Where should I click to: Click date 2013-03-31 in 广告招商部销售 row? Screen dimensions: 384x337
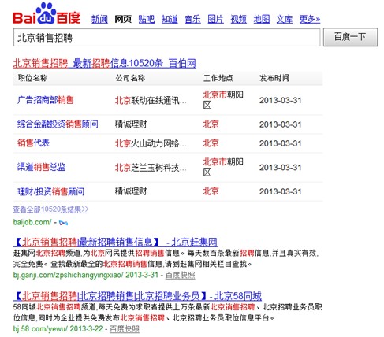click(281, 100)
